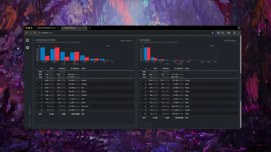The height and width of the screenshot is (152, 271).
Task: Open the hamburger navigation menu in sidebar
Action: coord(27,40)
